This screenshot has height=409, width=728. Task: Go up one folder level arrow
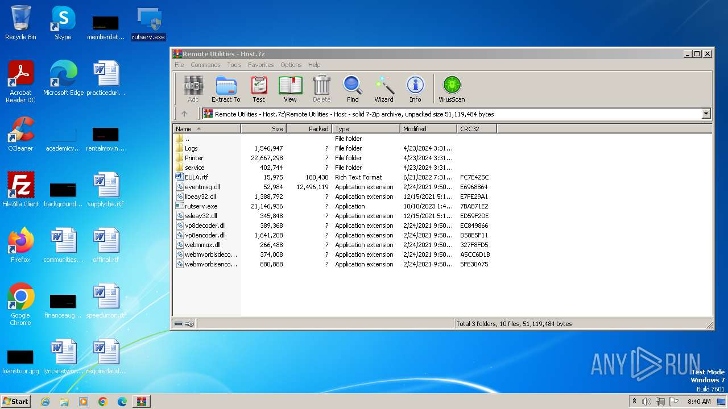pos(184,114)
